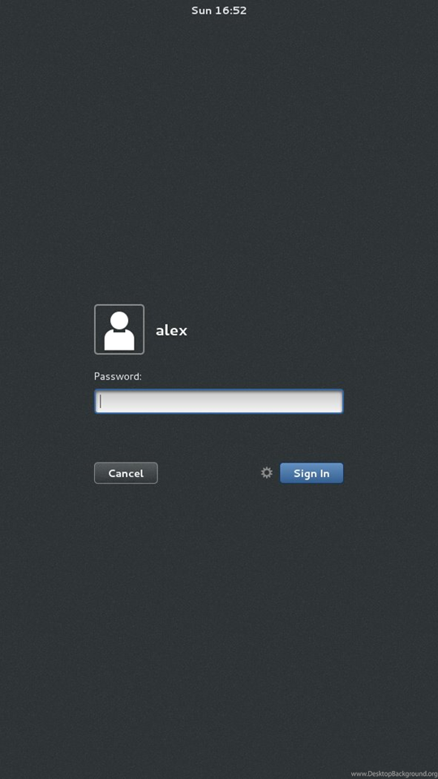This screenshot has height=779, width=438.
Task: Open the session options gear icon
Action: pyautogui.click(x=267, y=472)
